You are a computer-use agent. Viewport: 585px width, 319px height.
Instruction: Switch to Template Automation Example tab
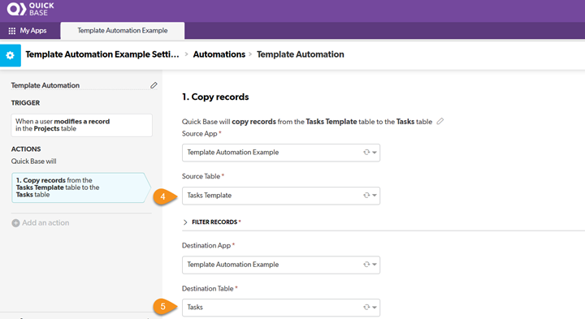click(123, 31)
